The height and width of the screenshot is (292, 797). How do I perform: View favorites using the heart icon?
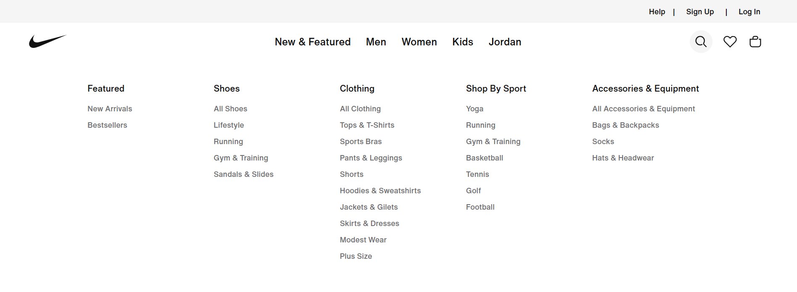pos(730,42)
